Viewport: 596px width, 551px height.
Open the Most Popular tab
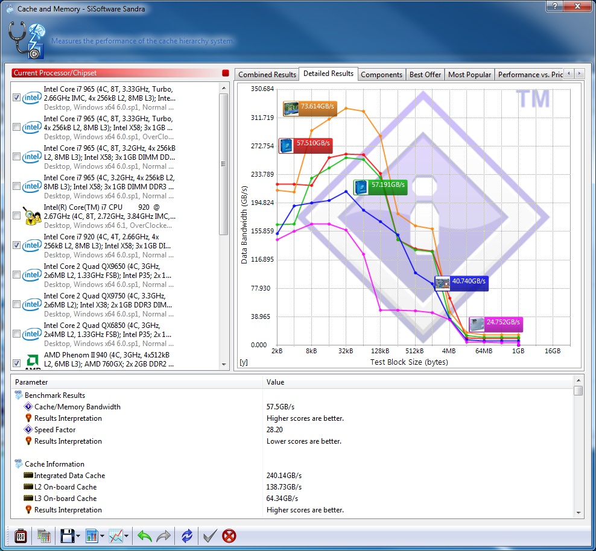pyautogui.click(x=469, y=74)
